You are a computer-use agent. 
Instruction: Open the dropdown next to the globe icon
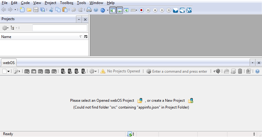pos(108,10)
